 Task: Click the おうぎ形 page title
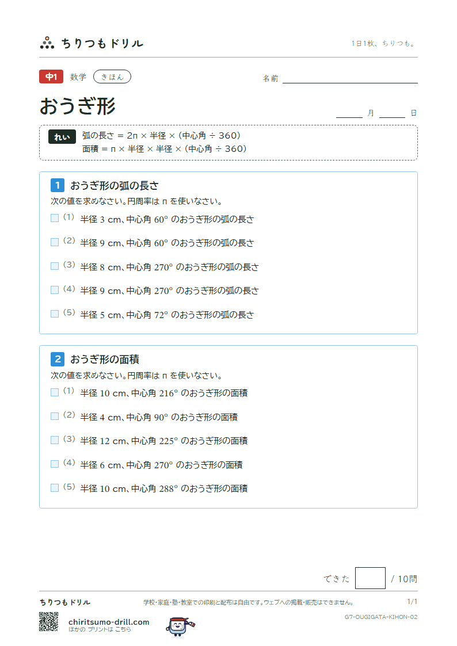tap(78, 106)
